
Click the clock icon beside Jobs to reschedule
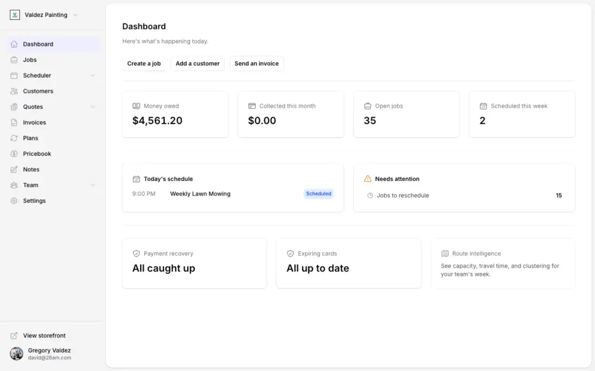[370, 195]
